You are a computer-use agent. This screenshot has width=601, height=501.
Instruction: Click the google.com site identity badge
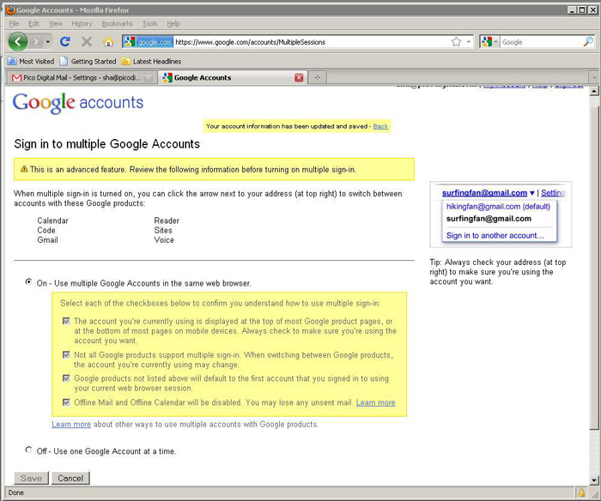149,42
